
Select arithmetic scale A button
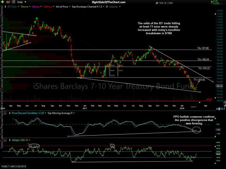(x=217, y=109)
